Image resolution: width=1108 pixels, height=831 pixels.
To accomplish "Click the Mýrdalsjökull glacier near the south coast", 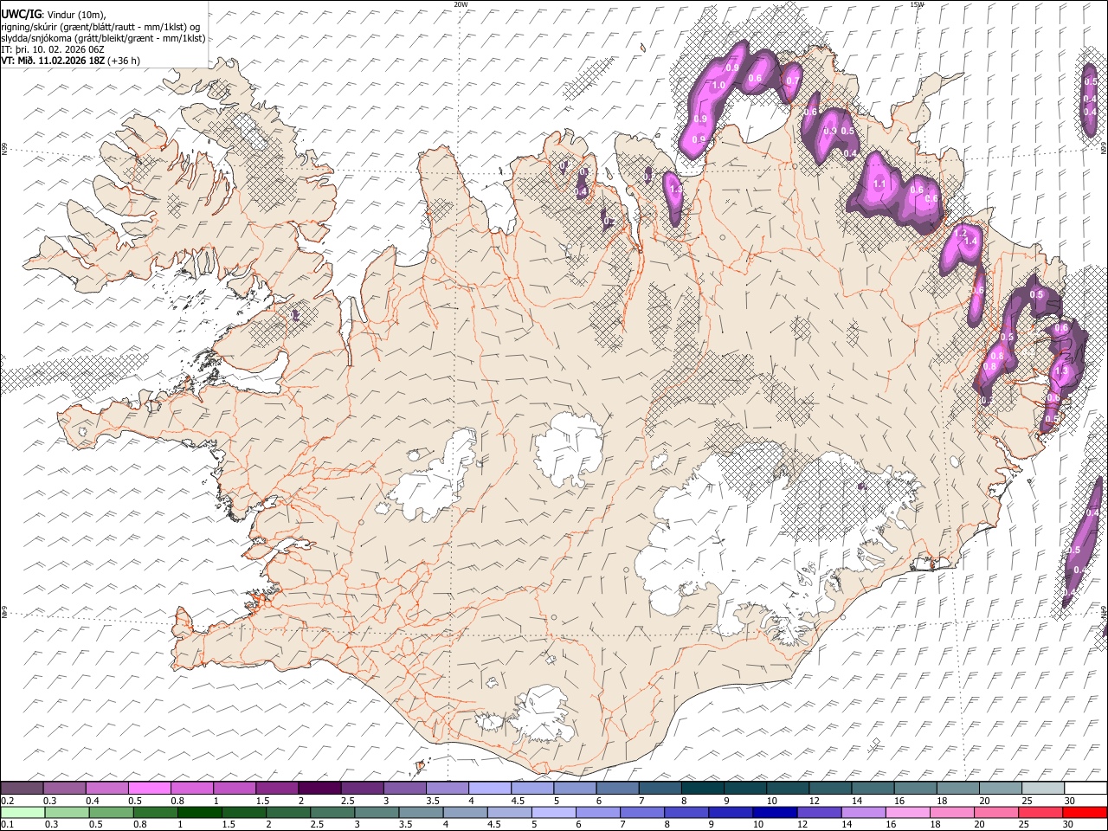I will pos(541,714).
